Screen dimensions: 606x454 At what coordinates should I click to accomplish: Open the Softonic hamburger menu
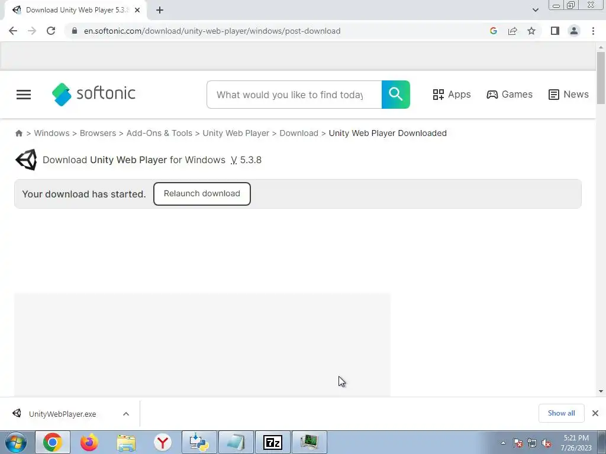coord(24,95)
